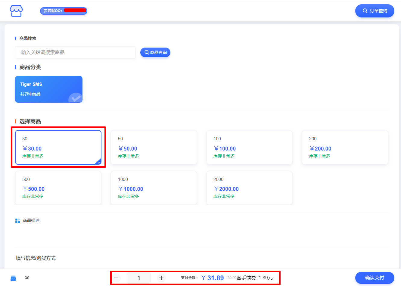The image size is (401, 286).
Task: Click the 共7种商品 text
Action: (30, 94)
